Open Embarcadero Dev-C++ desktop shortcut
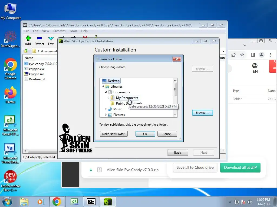 click(11, 181)
